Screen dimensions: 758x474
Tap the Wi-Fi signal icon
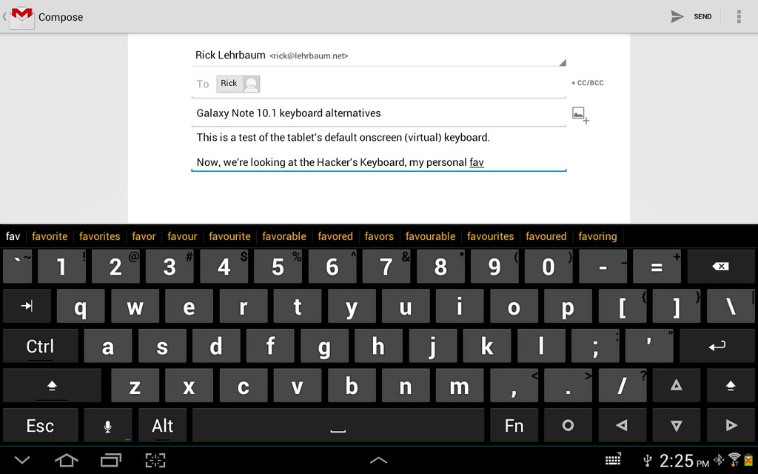(x=734, y=459)
